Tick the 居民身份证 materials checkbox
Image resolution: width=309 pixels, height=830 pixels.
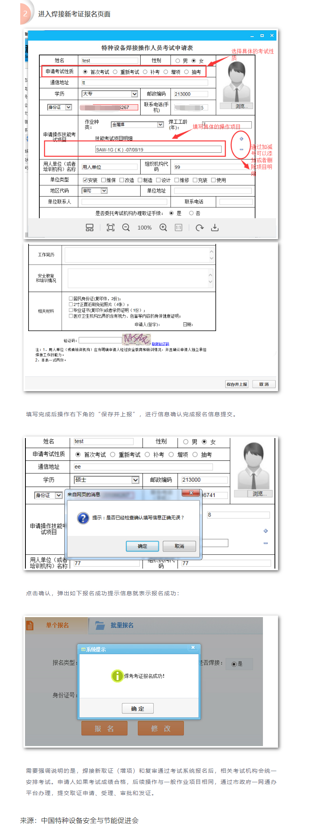(x=71, y=298)
